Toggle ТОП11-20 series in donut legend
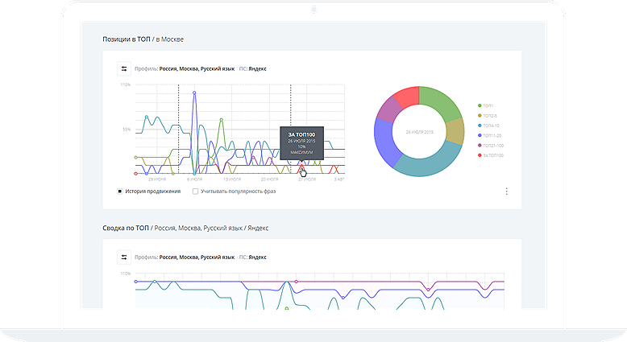The image size is (627, 342). pos(489,136)
